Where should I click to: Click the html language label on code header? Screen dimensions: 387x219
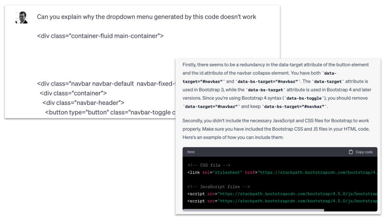click(191, 152)
